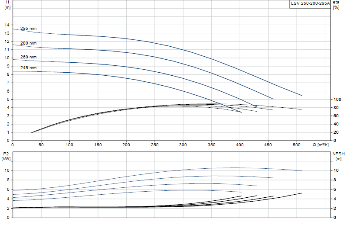Select the 260 mm impeller curve label
This screenshot has width=347, height=225.
tap(28, 57)
